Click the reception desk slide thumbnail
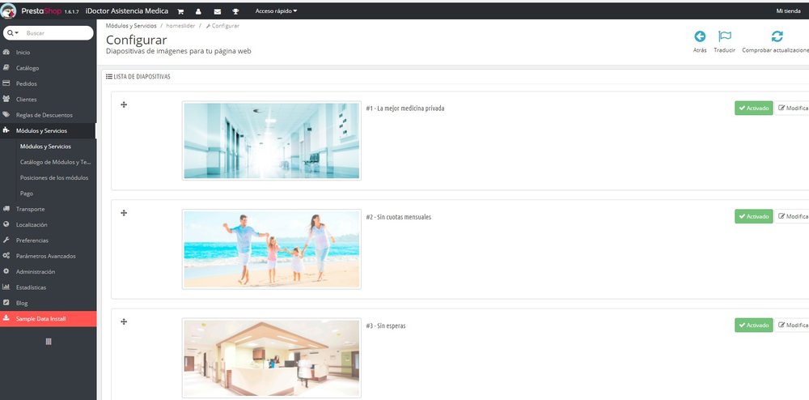Screen dimensions: 809x400 [271, 358]
